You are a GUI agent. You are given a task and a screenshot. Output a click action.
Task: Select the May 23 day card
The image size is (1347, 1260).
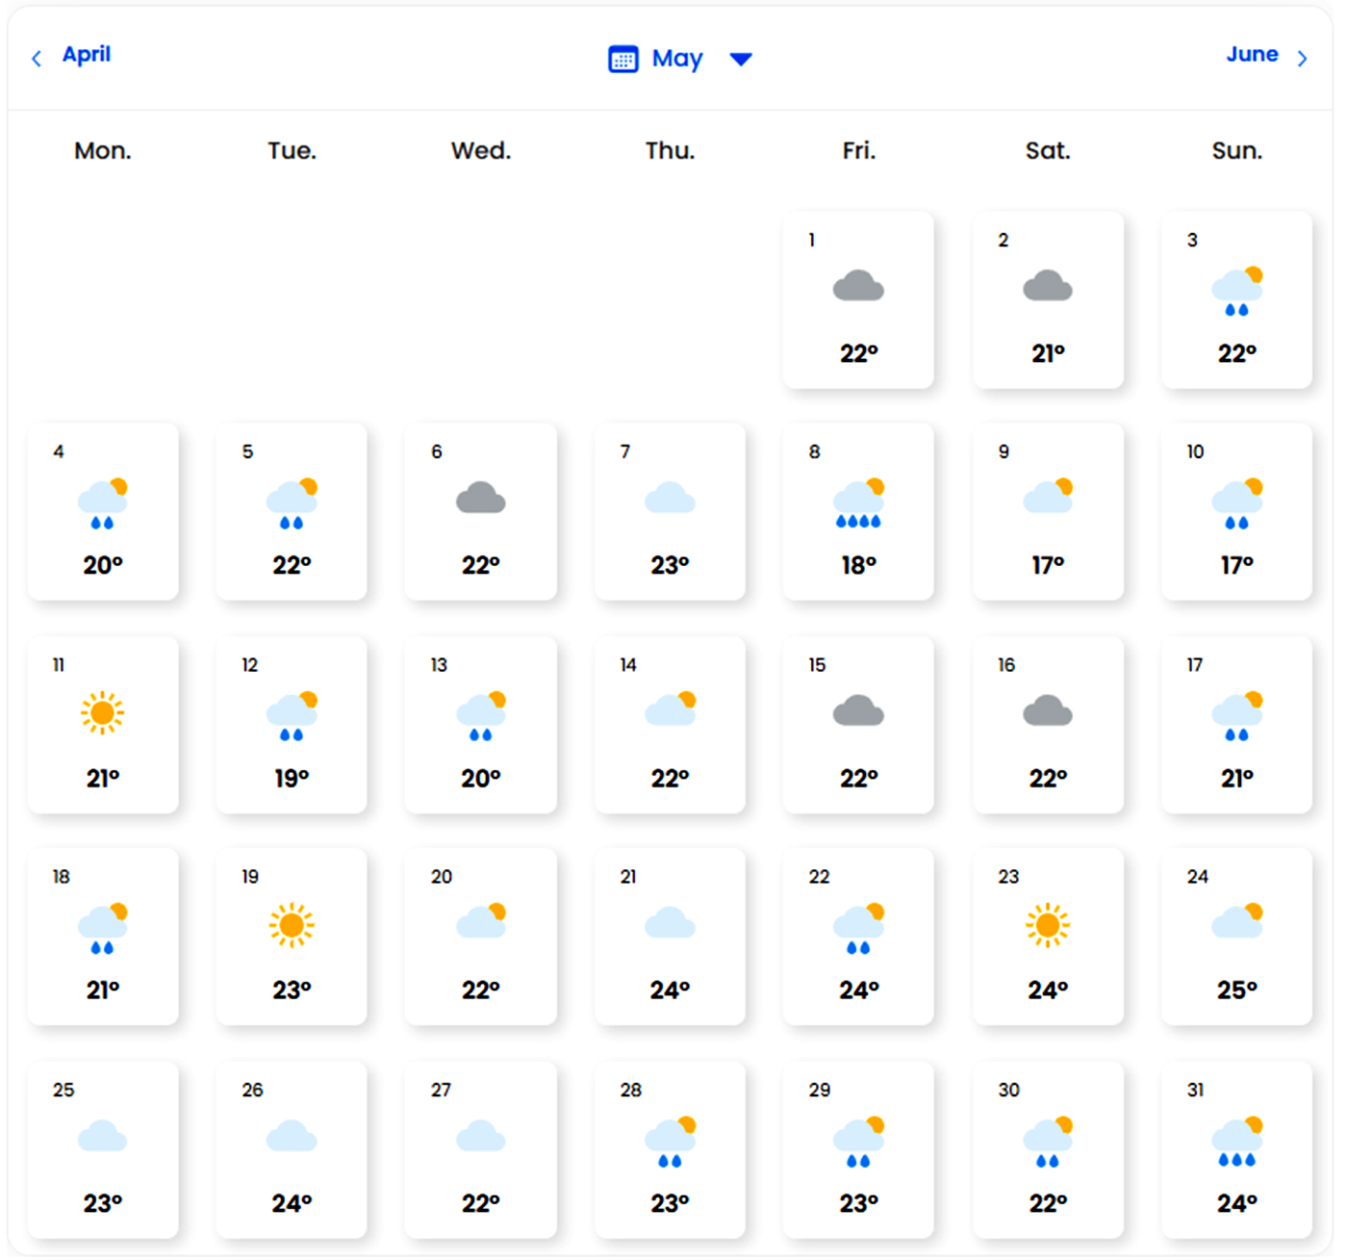coord(1048,936)
